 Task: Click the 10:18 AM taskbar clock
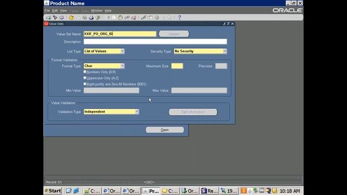tap(290, 191)
